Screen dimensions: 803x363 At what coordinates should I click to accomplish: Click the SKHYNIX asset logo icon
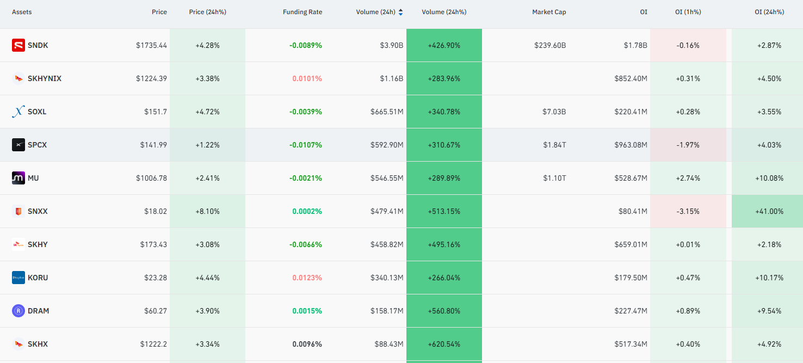pos(18,78)
